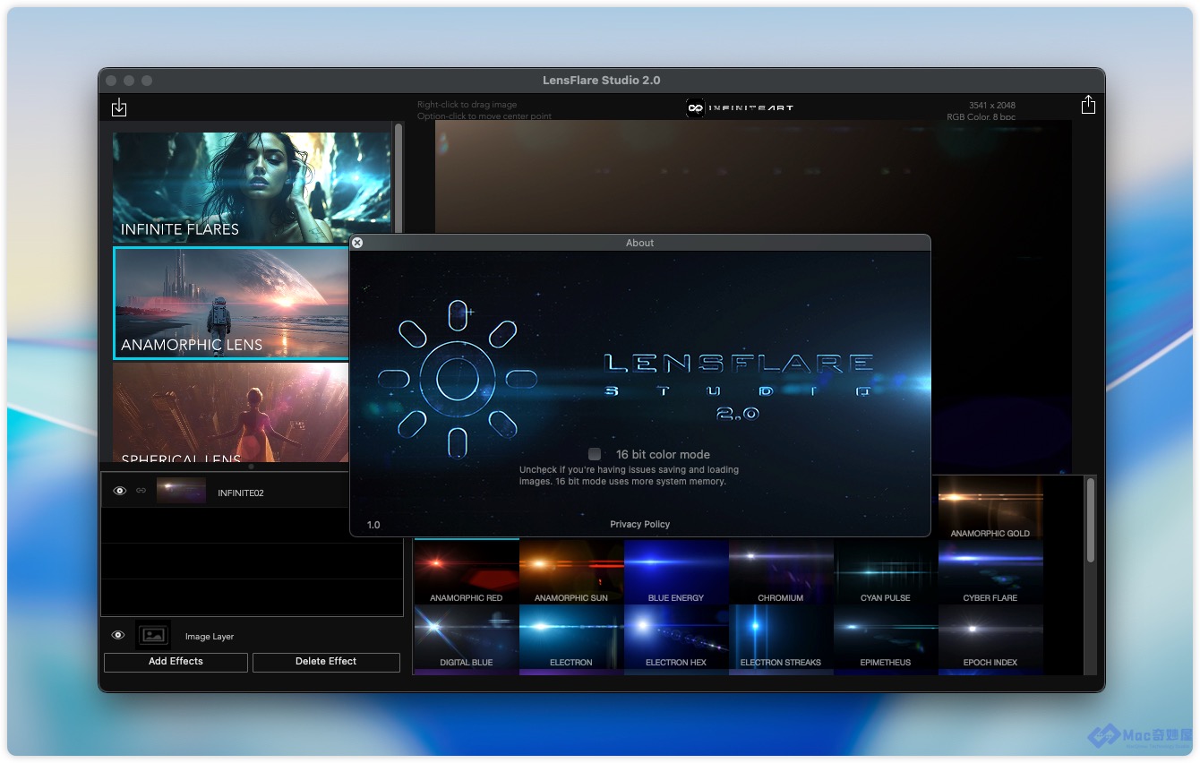
Task: Hide the INFINITE02 layer with eye icon
Action: [x=120, y=491]
